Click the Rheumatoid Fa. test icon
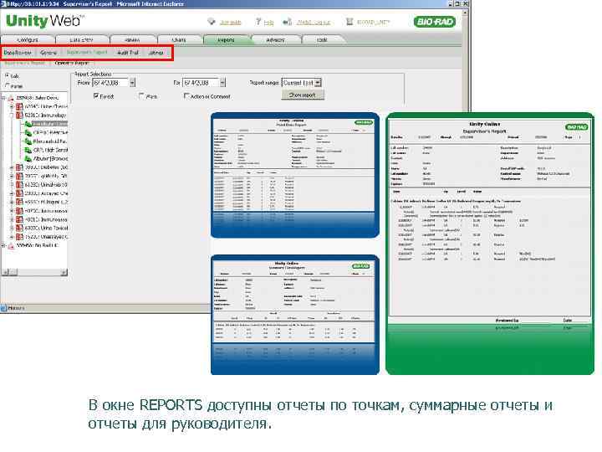This screenshot has height=452, width=602. pyautogui.click(x=28, y=141)
